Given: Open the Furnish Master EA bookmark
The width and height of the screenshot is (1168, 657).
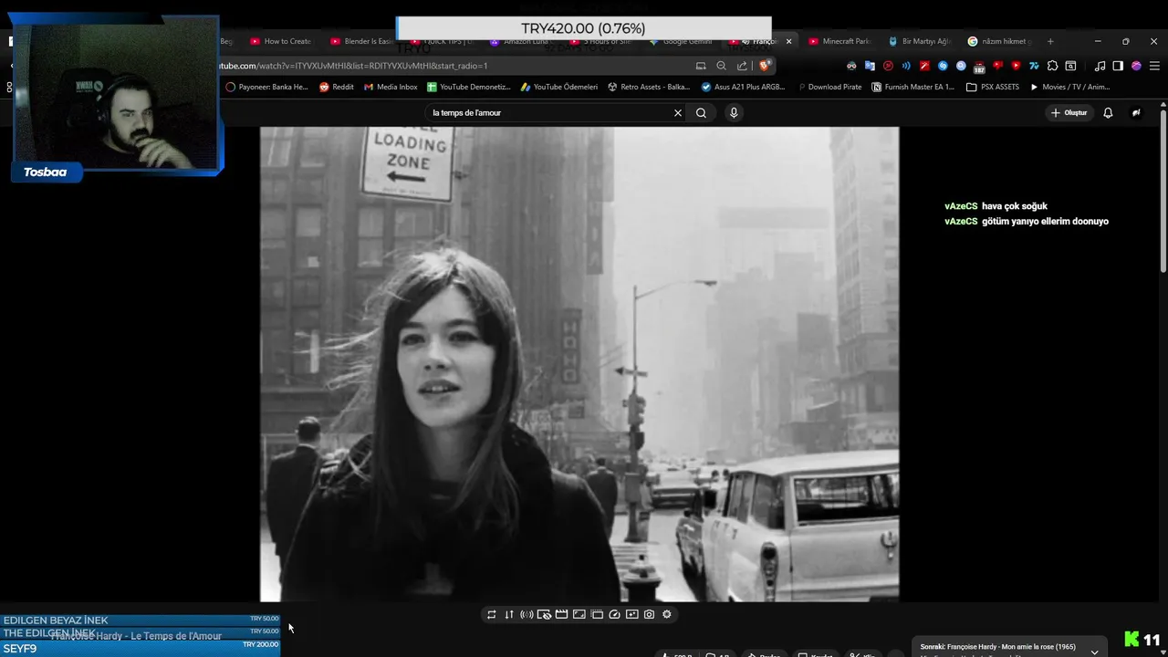Looking at the screenshot, I should 913,87.
